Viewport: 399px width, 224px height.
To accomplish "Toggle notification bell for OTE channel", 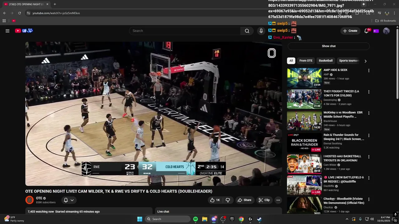I will point(66,200).
